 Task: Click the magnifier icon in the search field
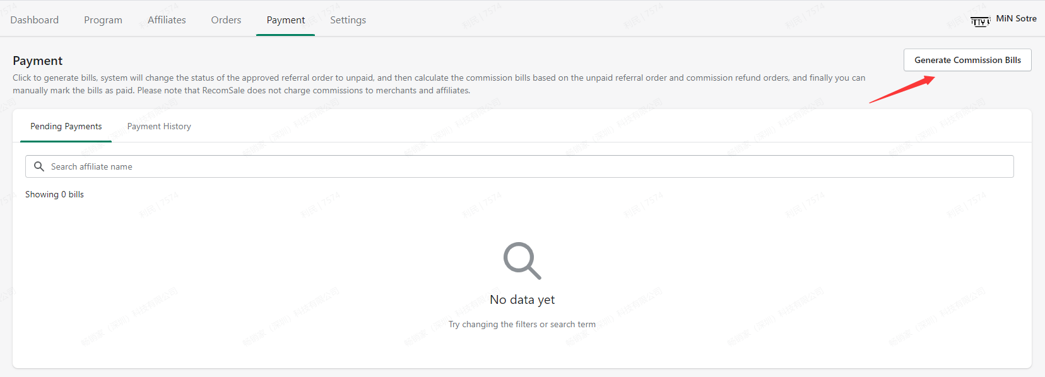[x=39, y=166]
